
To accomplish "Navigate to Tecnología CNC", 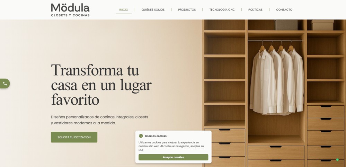I will [x=222, y=10].
